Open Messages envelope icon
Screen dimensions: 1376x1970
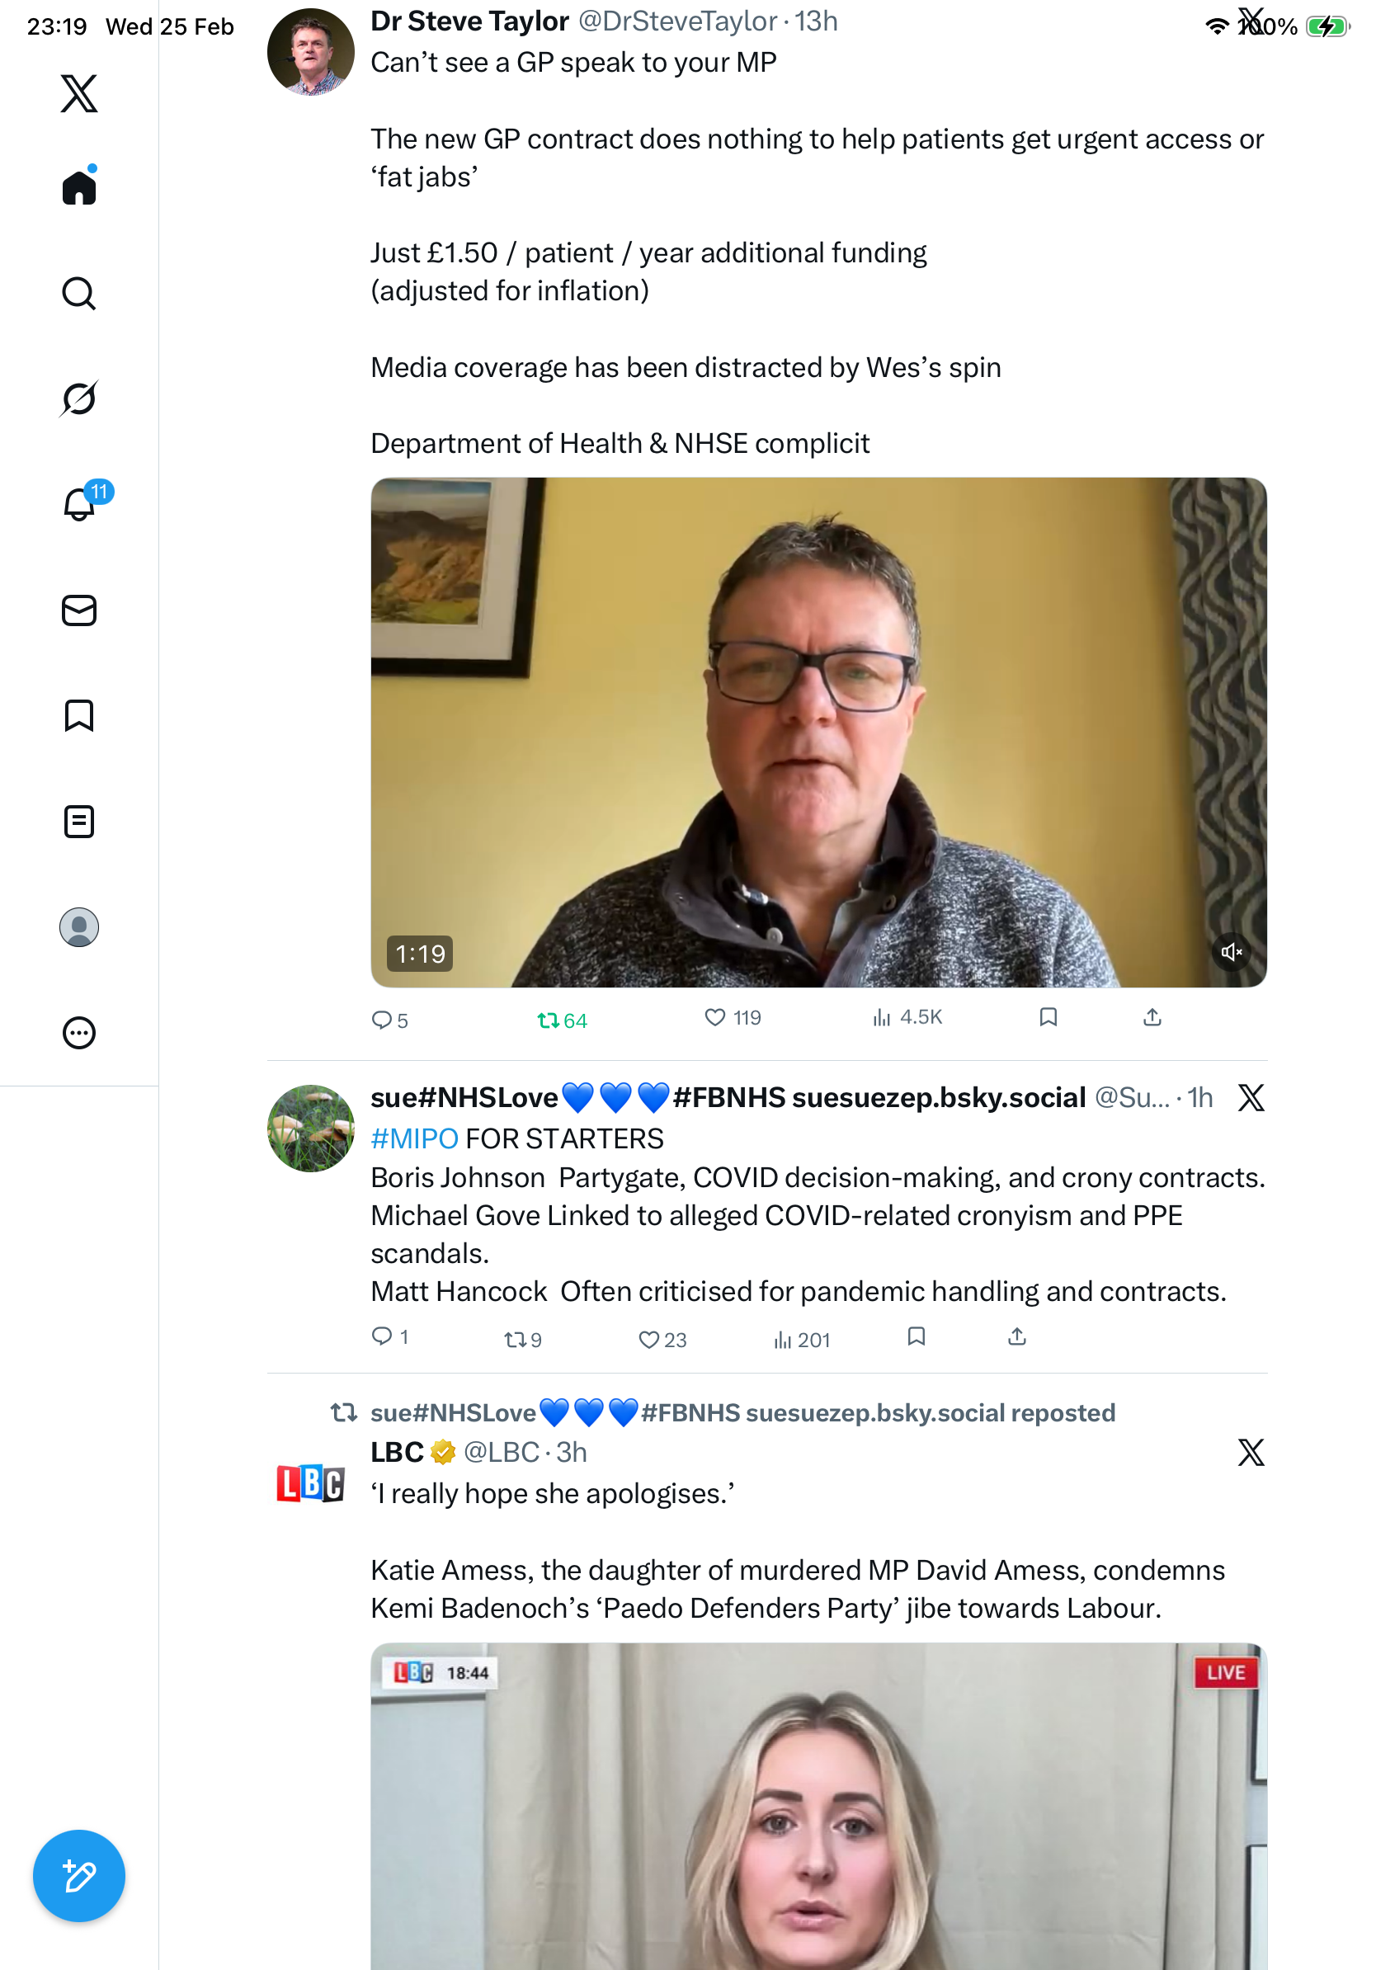pos(79,610)
